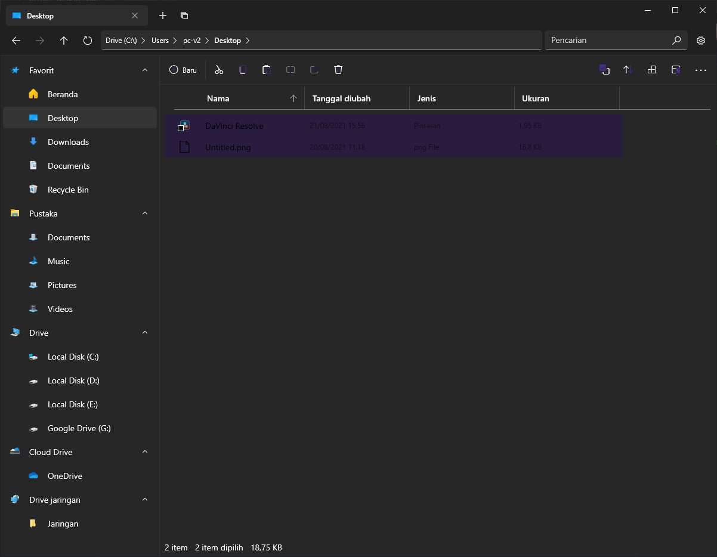
Task: Open Settings with the gear icon
Action: [701, 40]
